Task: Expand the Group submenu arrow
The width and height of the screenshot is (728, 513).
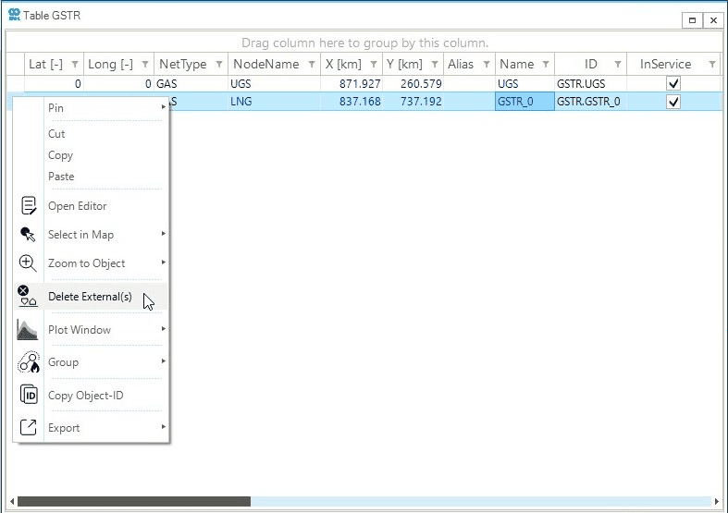Action: coord(164,361)
